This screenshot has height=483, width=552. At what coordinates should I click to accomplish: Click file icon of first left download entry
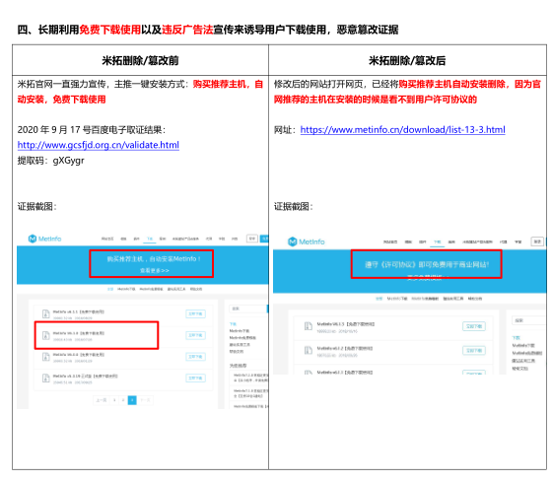[x=45, y=313]
